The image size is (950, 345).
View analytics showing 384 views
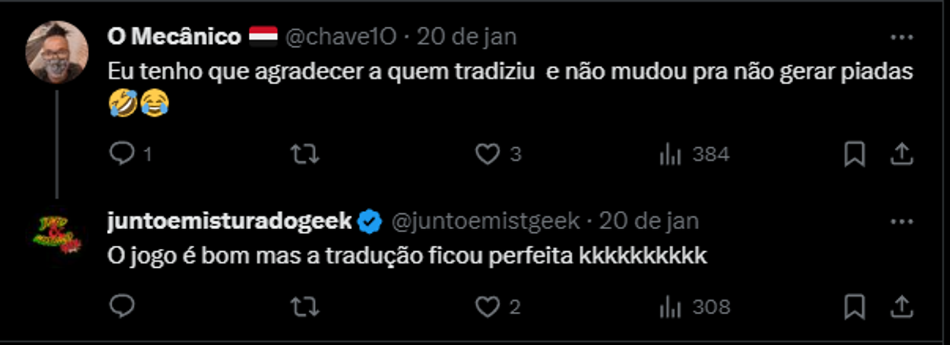[x=670, y=154]
